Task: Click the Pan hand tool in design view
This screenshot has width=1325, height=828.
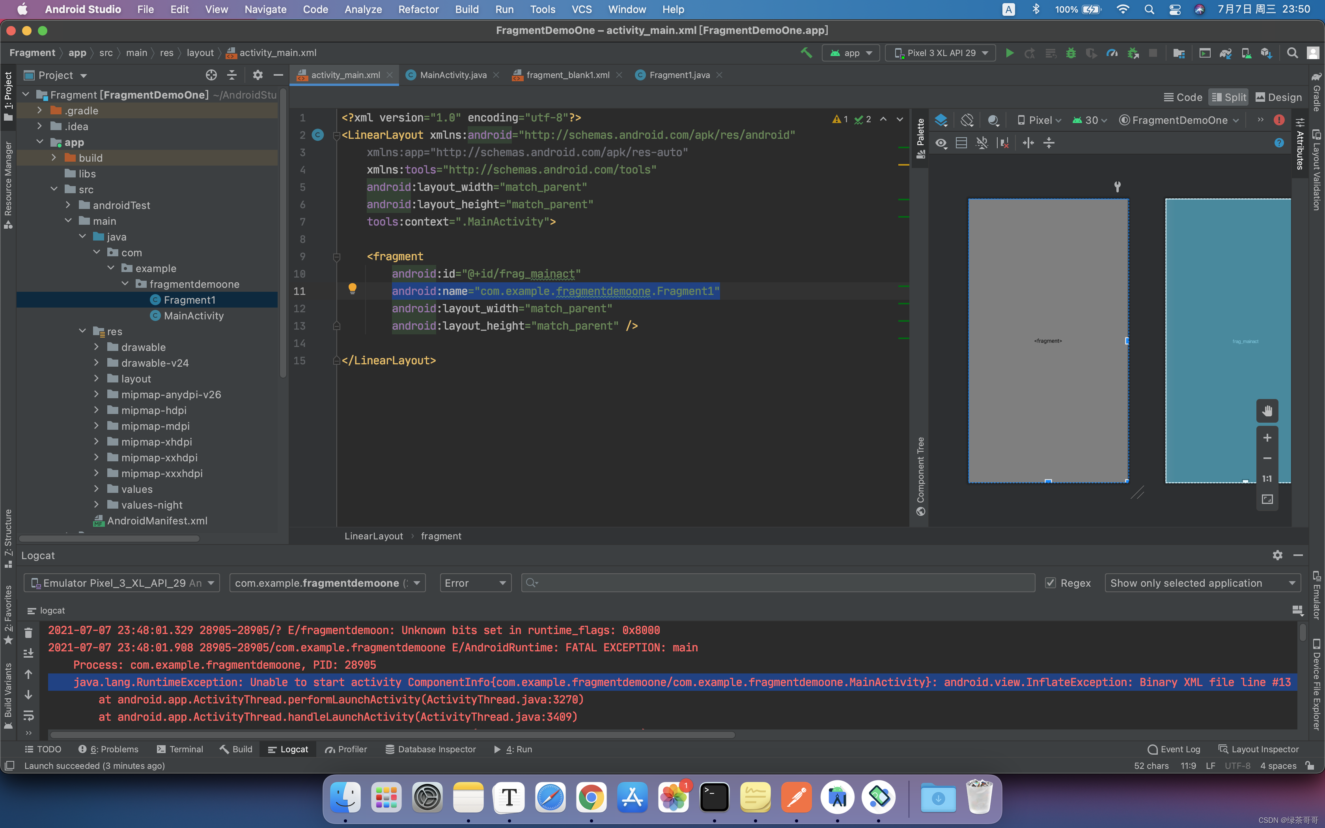Action: [1267, 411]
